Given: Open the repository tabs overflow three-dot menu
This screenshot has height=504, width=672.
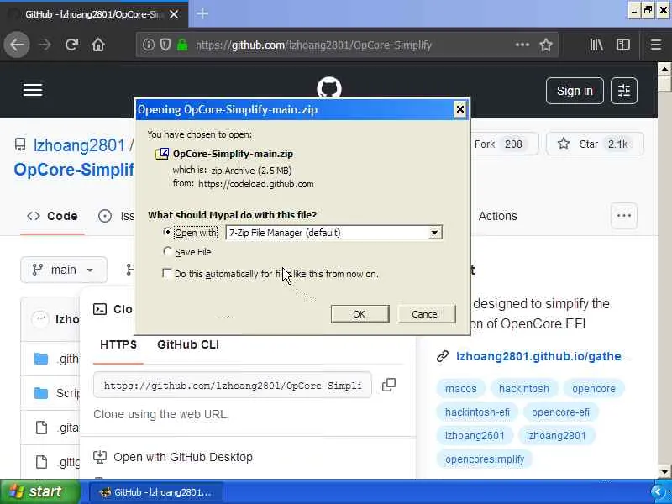Looking at the screenshot, I should tap(623, 216).
